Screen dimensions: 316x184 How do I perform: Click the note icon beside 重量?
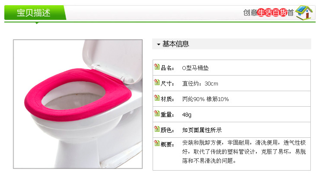157,113
